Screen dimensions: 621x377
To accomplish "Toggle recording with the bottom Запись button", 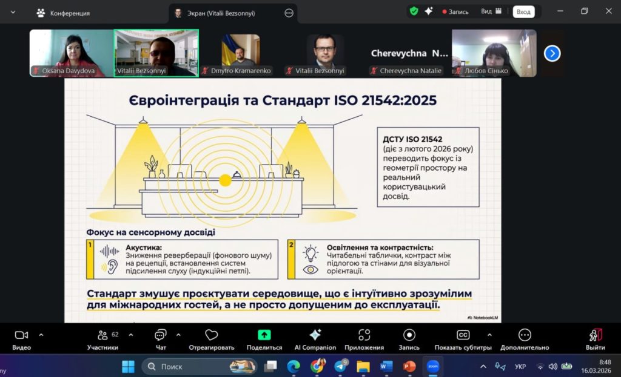I will pyautogui.click(x=409, y=336).
